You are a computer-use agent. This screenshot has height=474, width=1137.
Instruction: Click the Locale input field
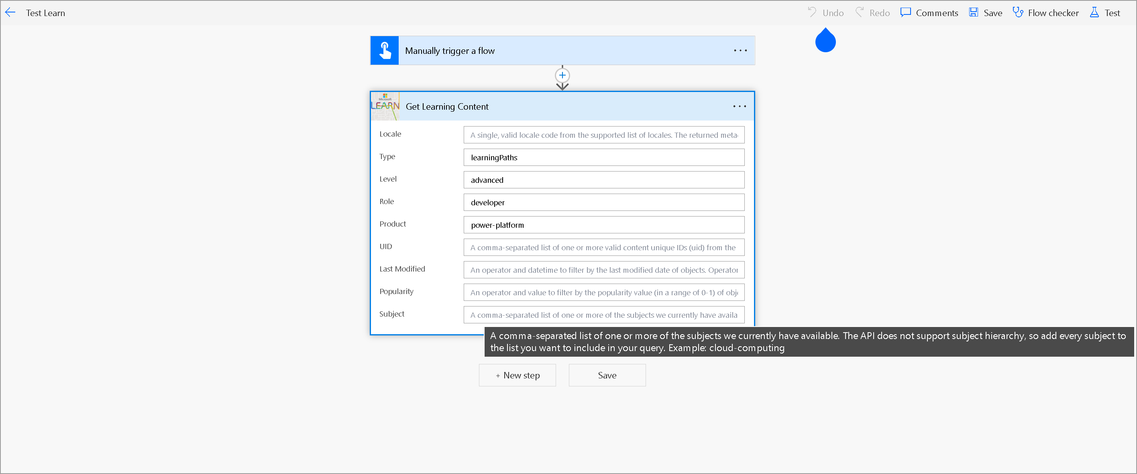point(603,135)
